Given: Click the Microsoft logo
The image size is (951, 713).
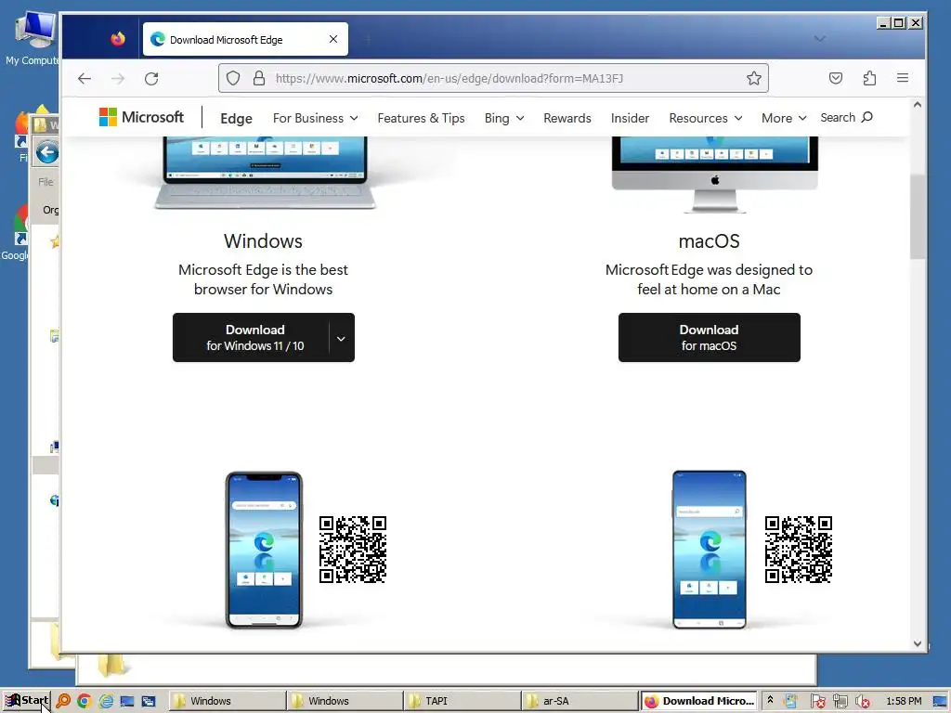Looking at the screenshot, I should [x=141, y=117].
